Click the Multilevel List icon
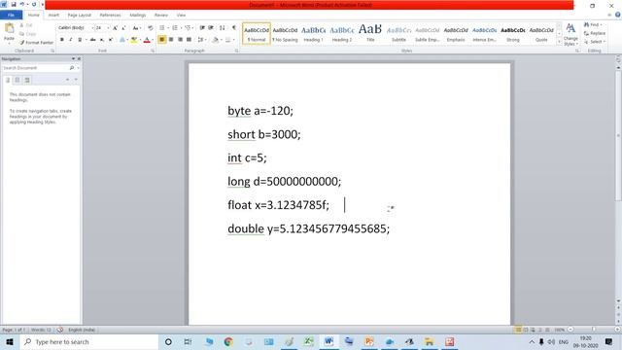The height and width of the screenshot is (350, 622). (x=188, y=28)
